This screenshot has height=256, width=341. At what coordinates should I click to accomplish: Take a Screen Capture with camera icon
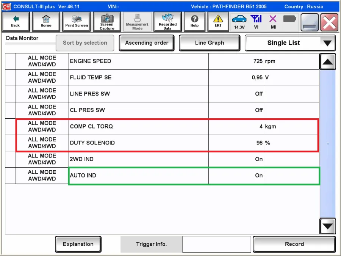pyautogui.click(x=107, y=22)
